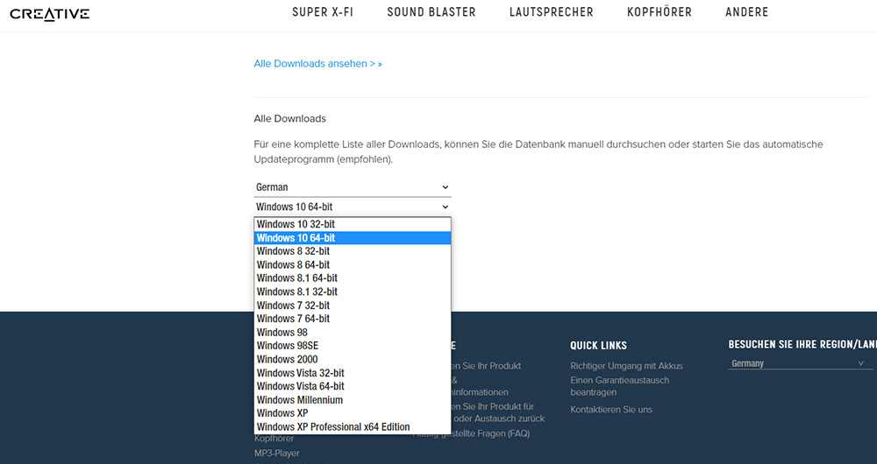Open Richtiger Umgang mit Akkus link
Viewport: 877px width, 464px height.
pyautogui.click(x=626, y=366)
